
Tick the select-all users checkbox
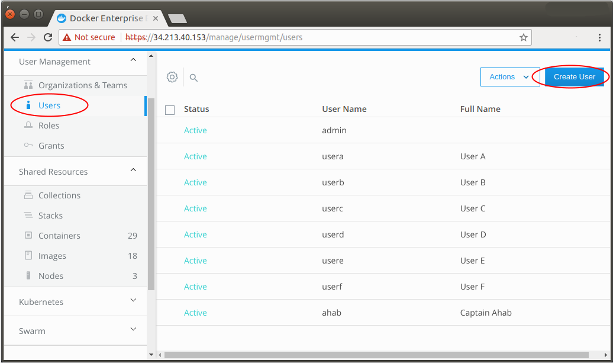(x=170, y=110)
